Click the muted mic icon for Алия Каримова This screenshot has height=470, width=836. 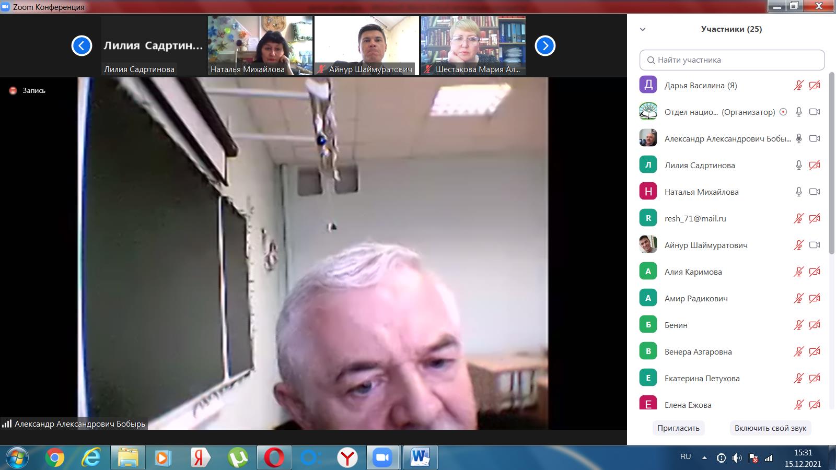pyautogui.click(x=798, y=272)
